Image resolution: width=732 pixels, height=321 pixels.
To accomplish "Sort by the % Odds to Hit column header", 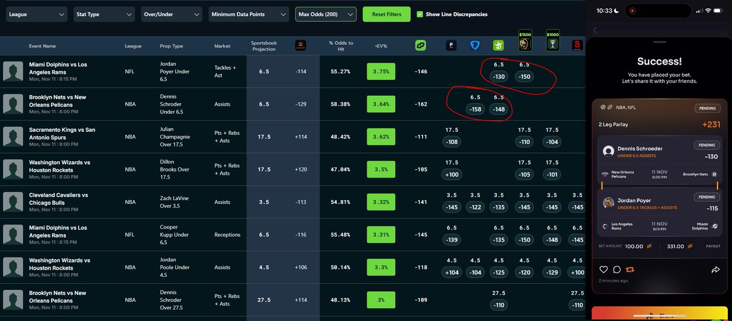I will tap(340, 46).
